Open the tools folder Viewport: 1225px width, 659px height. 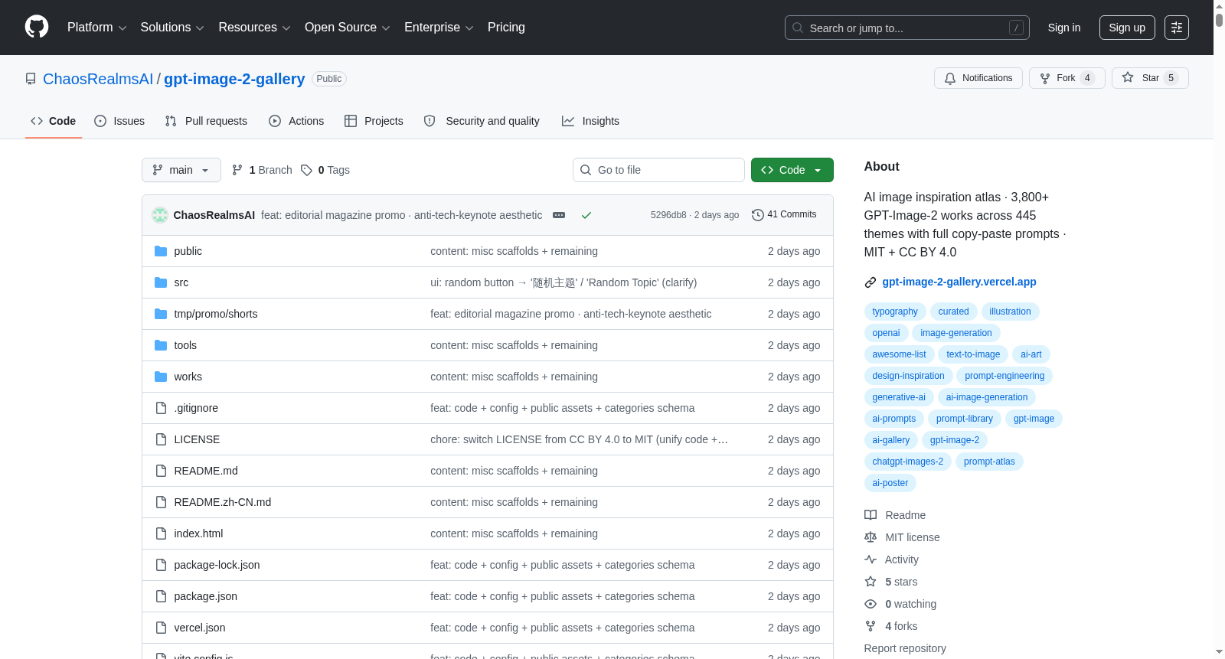click(x=185, y=345)
